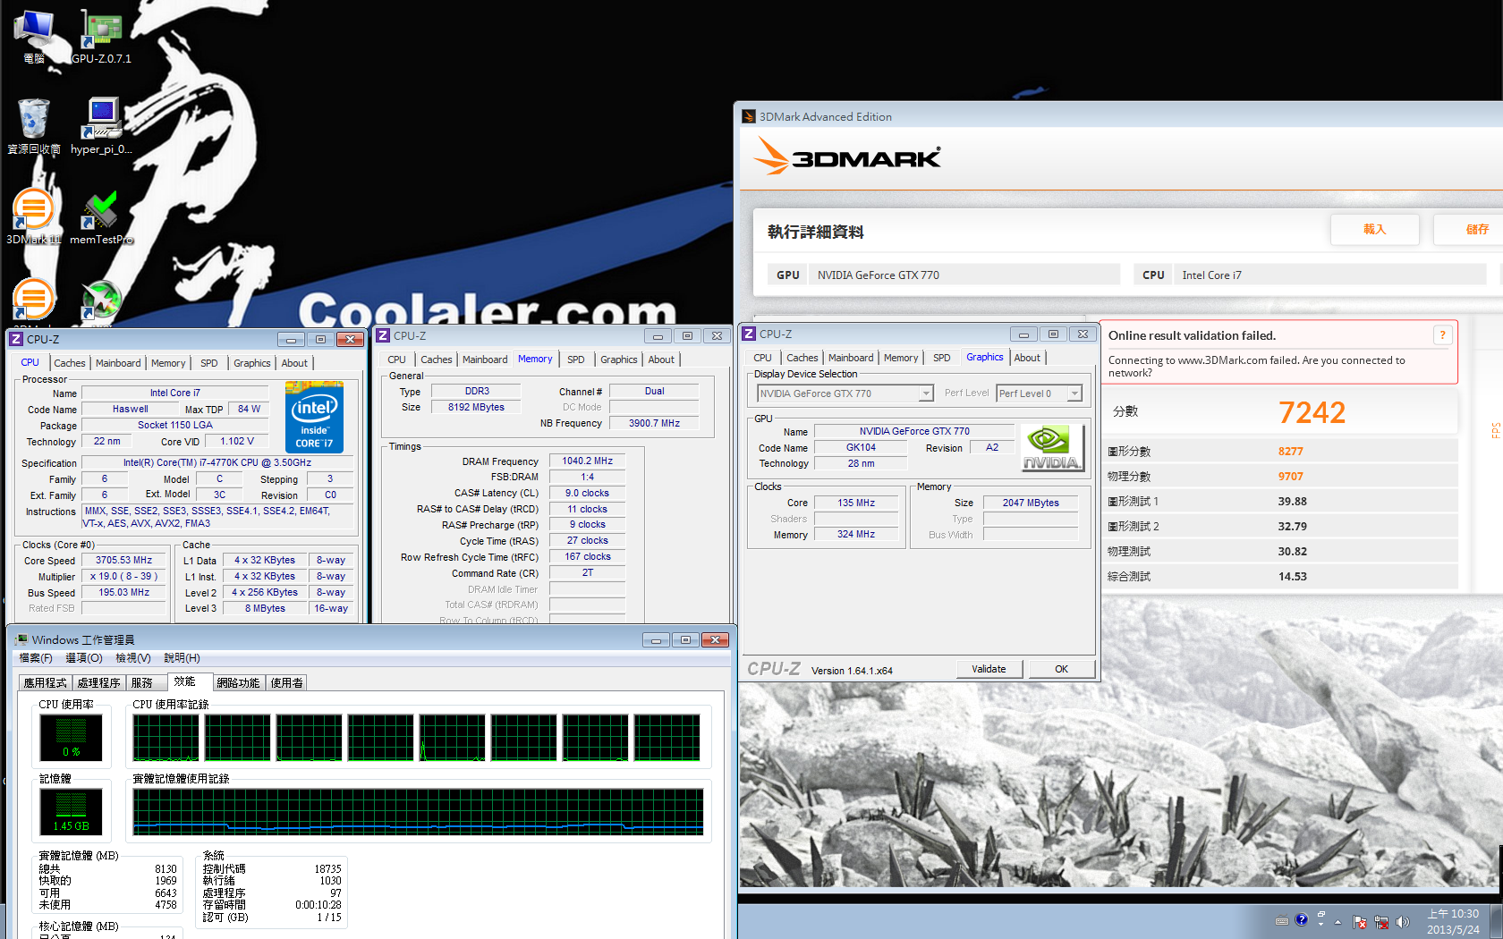1503x939 pixels.
Task: Select the 處理程序 tab in Task Manager
Action: (98, 683)
